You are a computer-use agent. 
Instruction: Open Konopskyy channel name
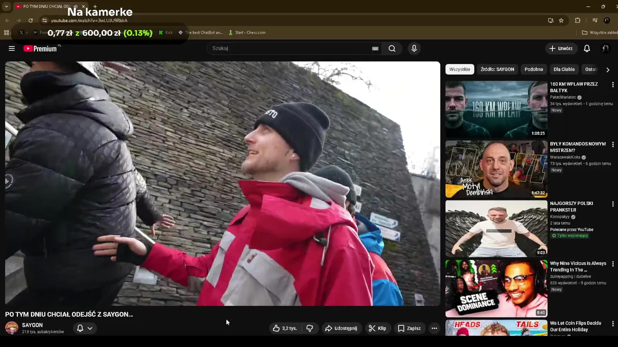pyautogui.click(x=560, y=217)
